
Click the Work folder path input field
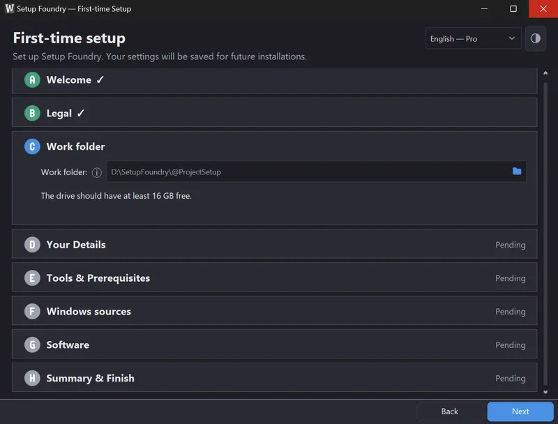point(317,172)
